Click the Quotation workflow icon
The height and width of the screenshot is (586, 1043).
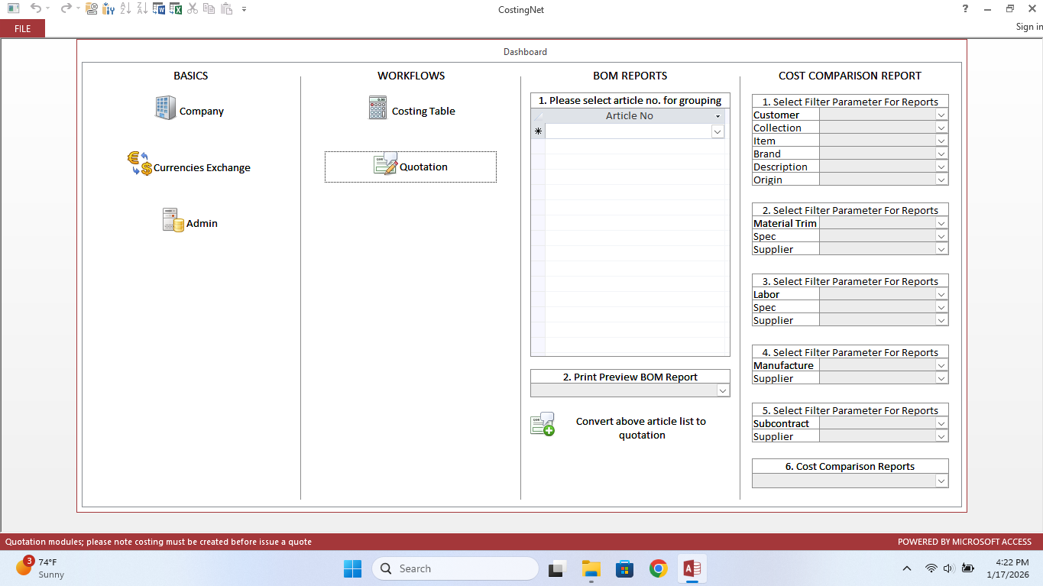pos(385,164)
